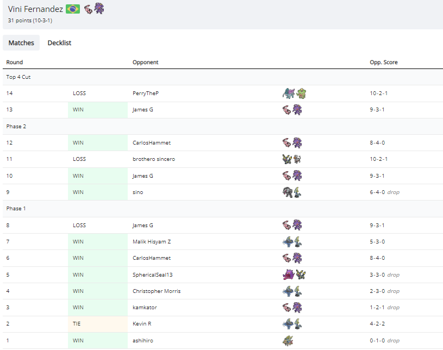
Task: Open James G in round 10
Action: [x=142, y=176]
